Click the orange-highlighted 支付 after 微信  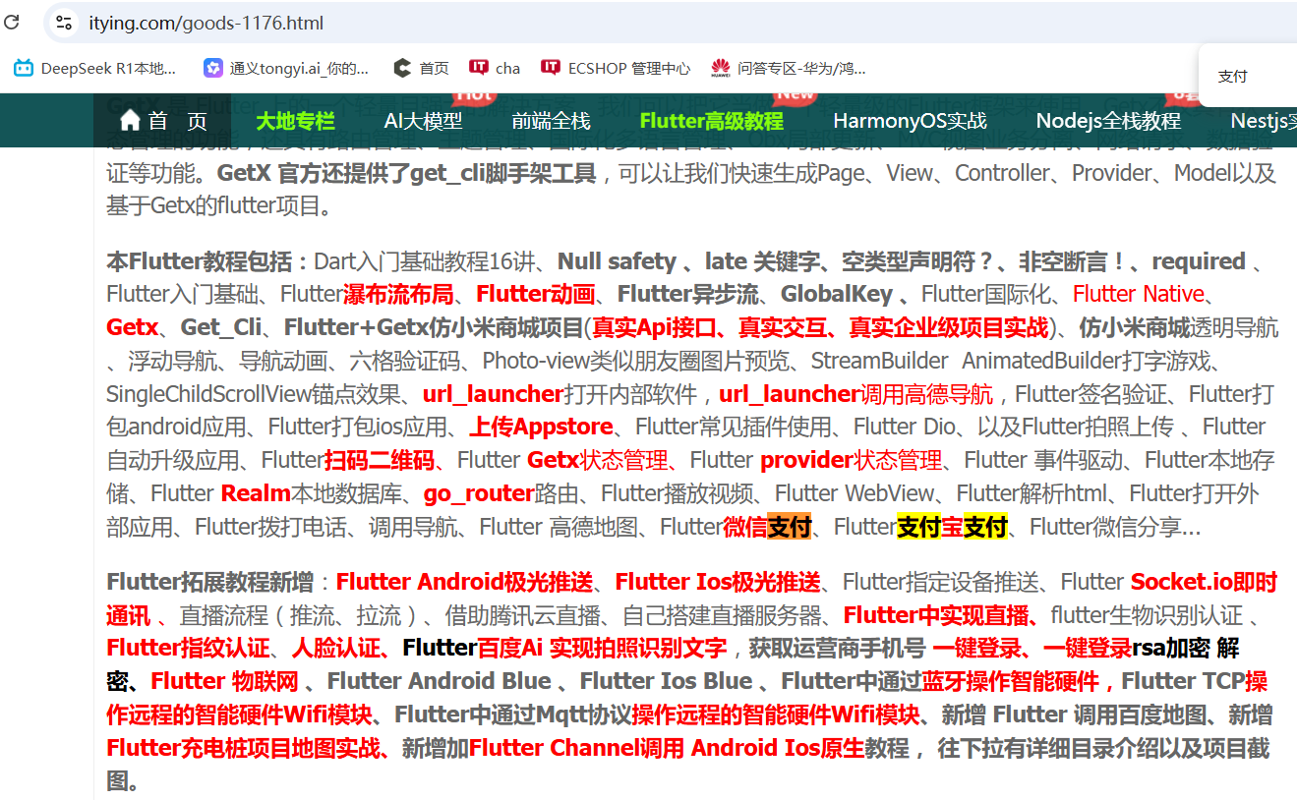(x=790, y=527)
